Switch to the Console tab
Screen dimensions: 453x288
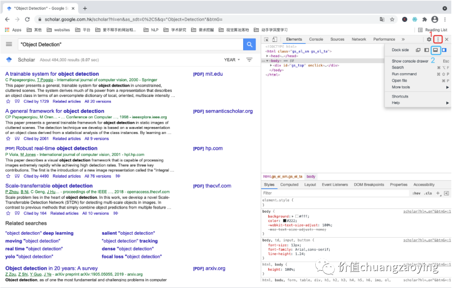(316, 39)
